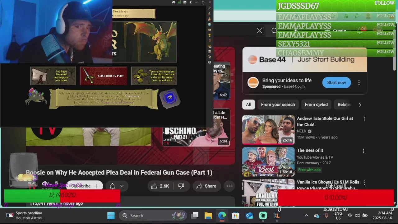398x224 pixels.
Task: Open options menu for Andrew Tate Stole Our Girl video
Action: point(365,119)
